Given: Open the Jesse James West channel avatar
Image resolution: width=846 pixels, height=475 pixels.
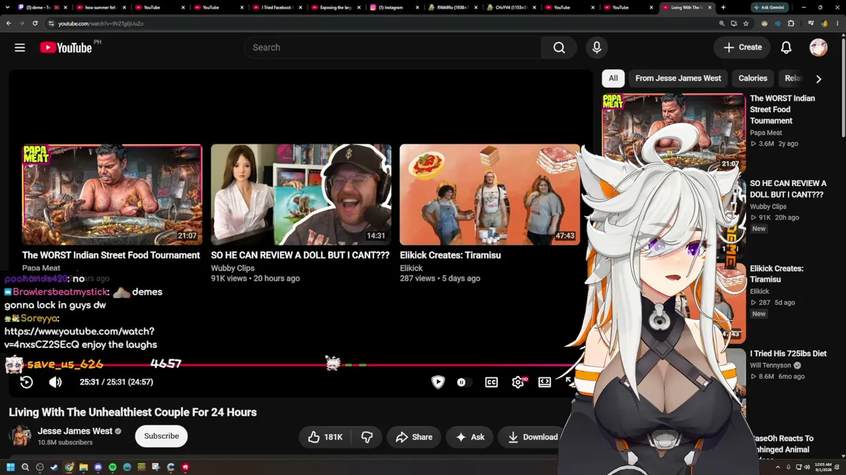Looking at the screenshot, I should pos(20,436).
